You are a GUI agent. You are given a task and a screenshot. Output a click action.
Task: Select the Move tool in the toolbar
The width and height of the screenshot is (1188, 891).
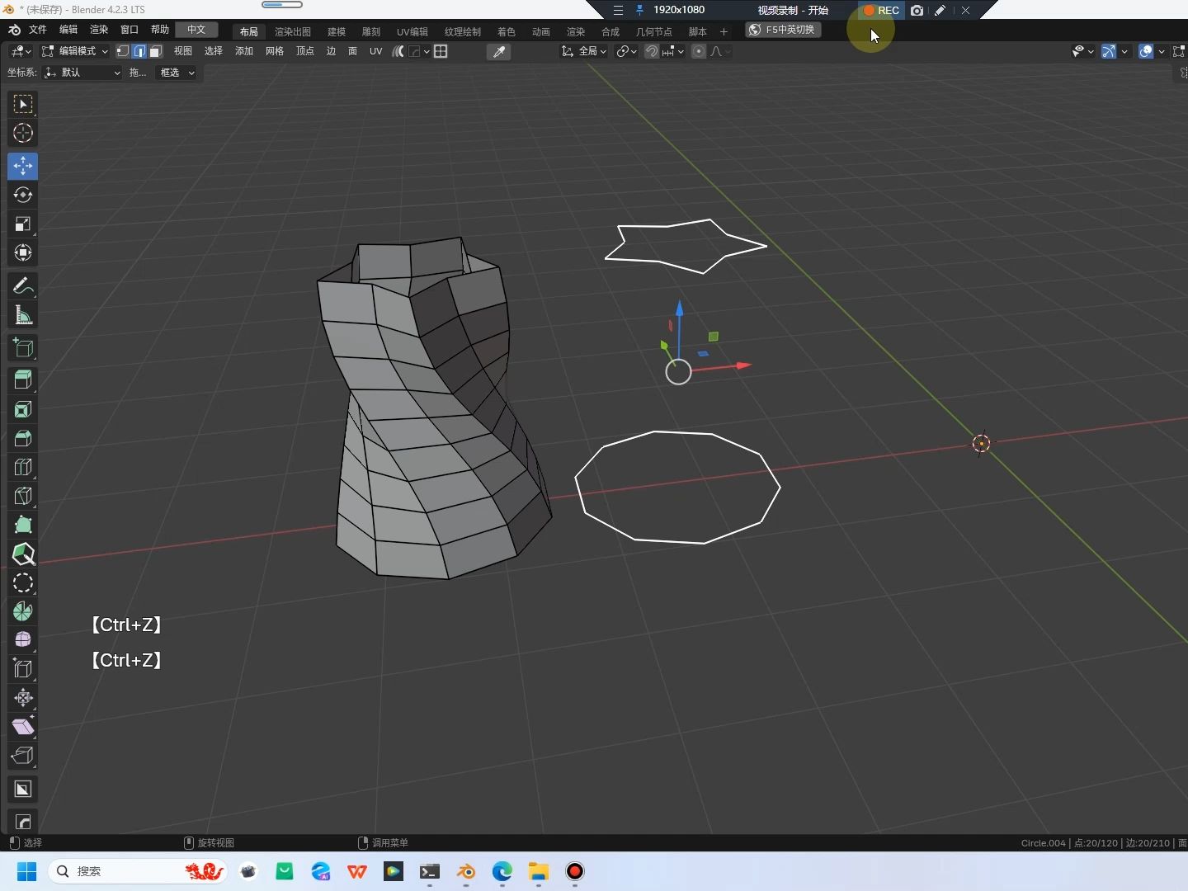(x=22, y=166)
